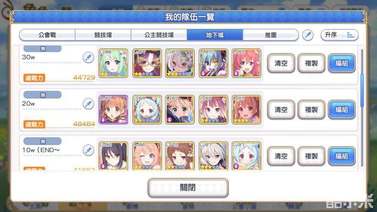Close the dialog with the 關閉 button

point(188,188)
